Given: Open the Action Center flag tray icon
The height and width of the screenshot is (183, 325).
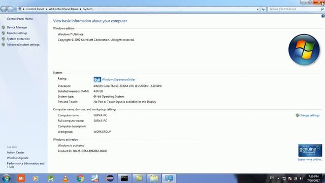Looking at the screenshot, I should point(290,178).
